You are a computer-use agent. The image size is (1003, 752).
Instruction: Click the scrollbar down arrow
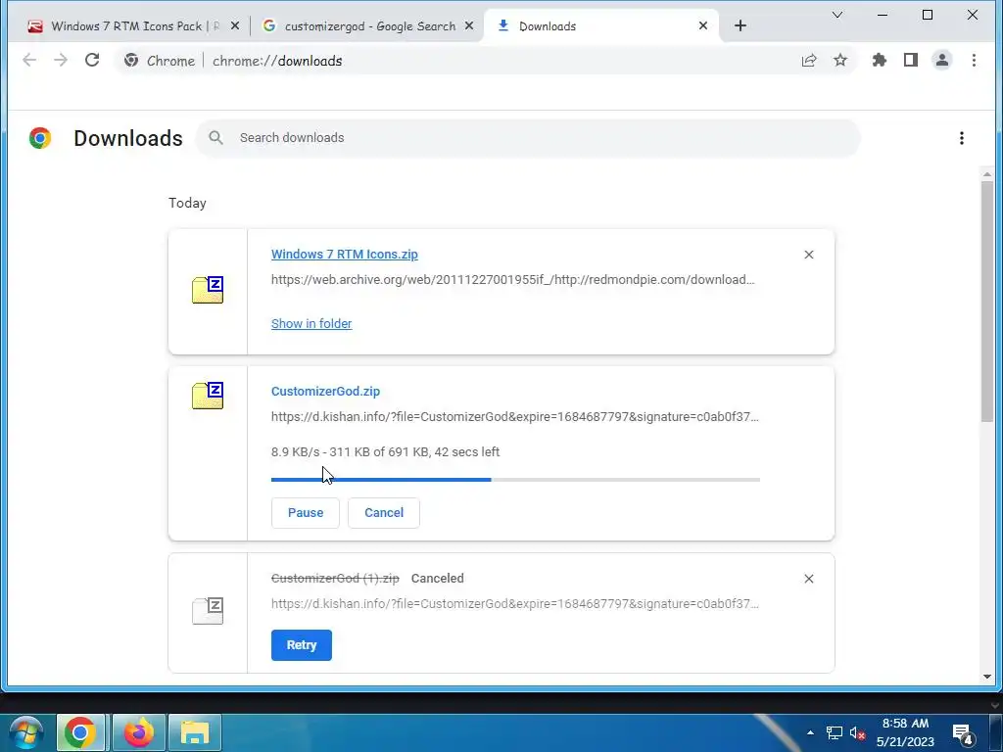(987, 677)
